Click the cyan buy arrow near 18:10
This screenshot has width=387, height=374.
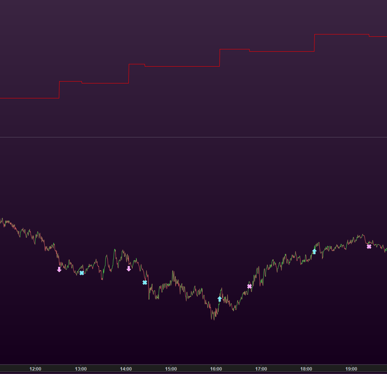pos(314,252)
